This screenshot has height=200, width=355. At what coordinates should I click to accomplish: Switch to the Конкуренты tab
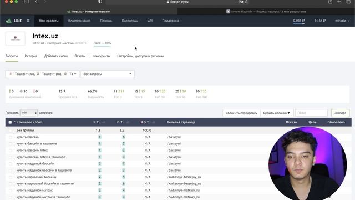coord(101,56)
